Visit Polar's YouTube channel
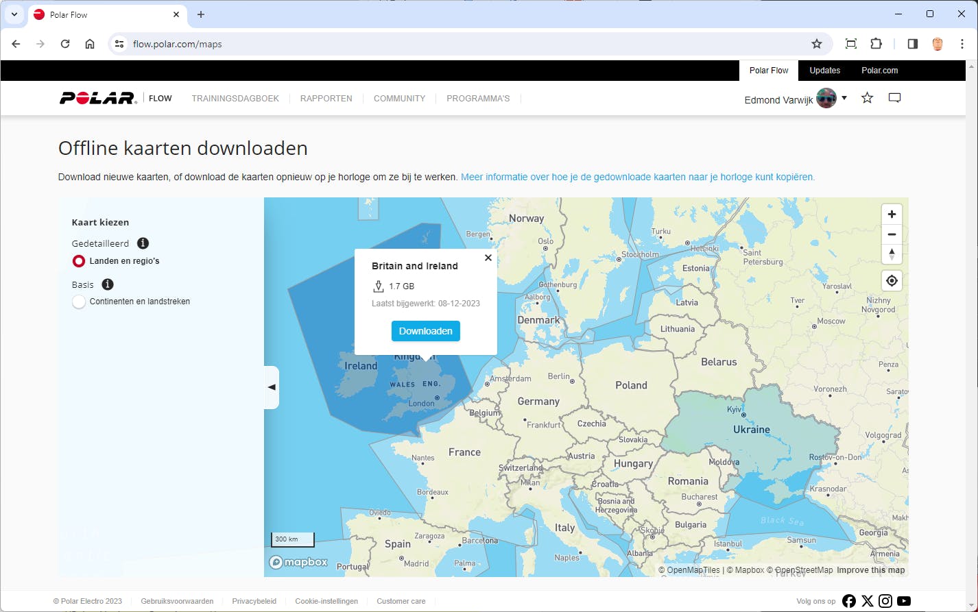The image size is (978, 612). [904, 601]
